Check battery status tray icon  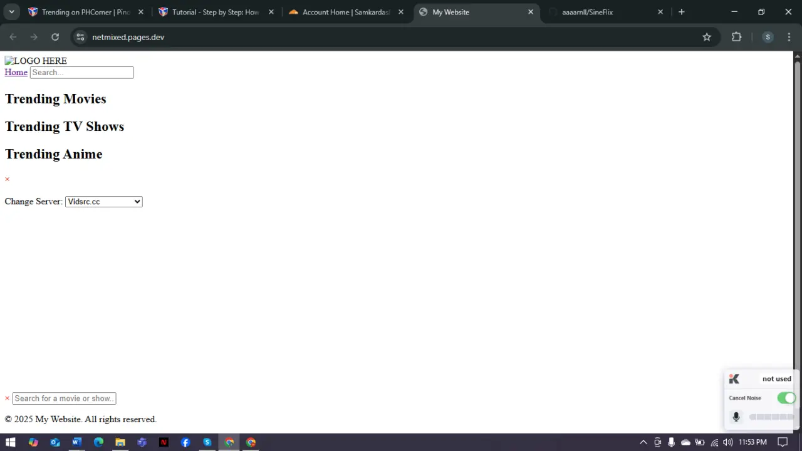700,442
